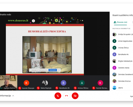This screenshot has width=133, height=107.
Task: Click Danielis Utaras purple avatar
Action: pos(114,68)
